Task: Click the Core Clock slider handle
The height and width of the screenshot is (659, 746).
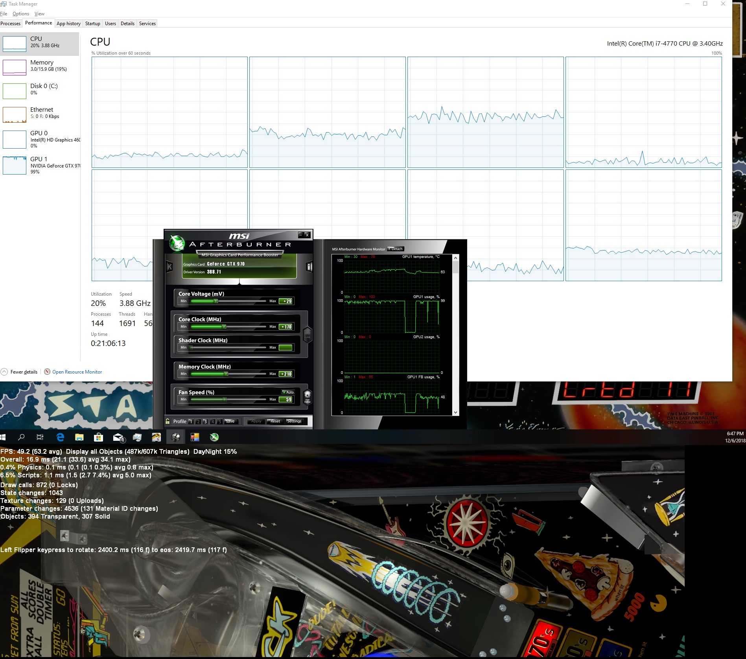Action: click(x=224, y=327)
